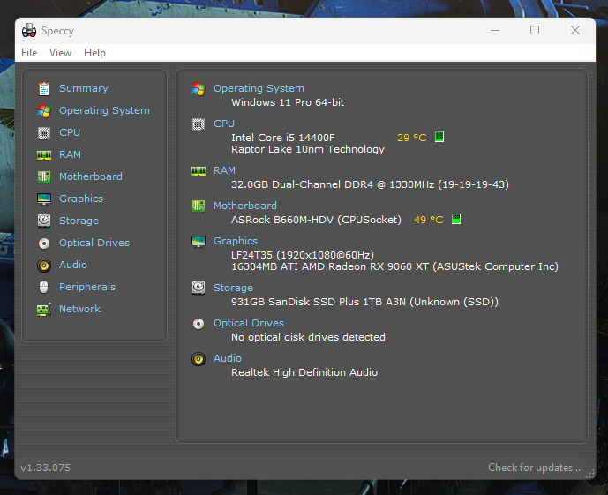Click the Graphics monitor icon in summary panel

coord(199,242)
